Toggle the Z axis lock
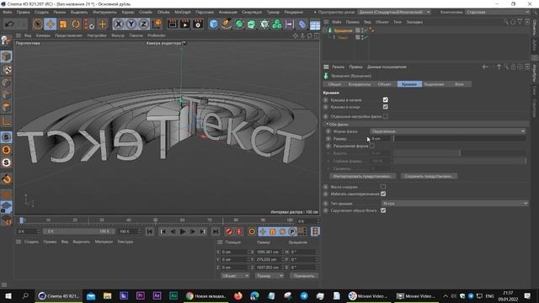Image resolution: width=539 pixels, height=303 pixels. coord(144,24)
